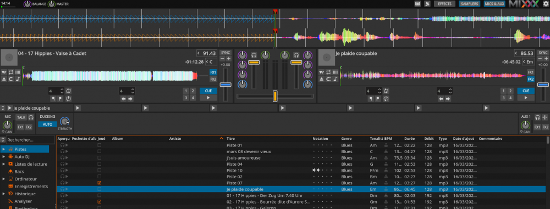This screenshot has width=550, height=209.
Task: Open the search history arrows beside Rechercher
Action: click(3, 140)
